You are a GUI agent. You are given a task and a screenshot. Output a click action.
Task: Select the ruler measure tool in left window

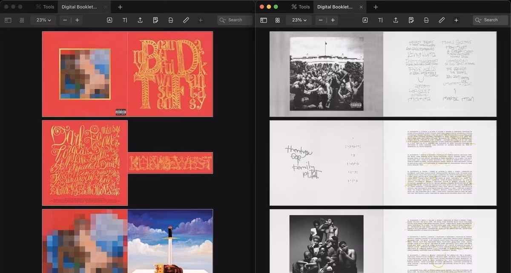coord(186,20)
